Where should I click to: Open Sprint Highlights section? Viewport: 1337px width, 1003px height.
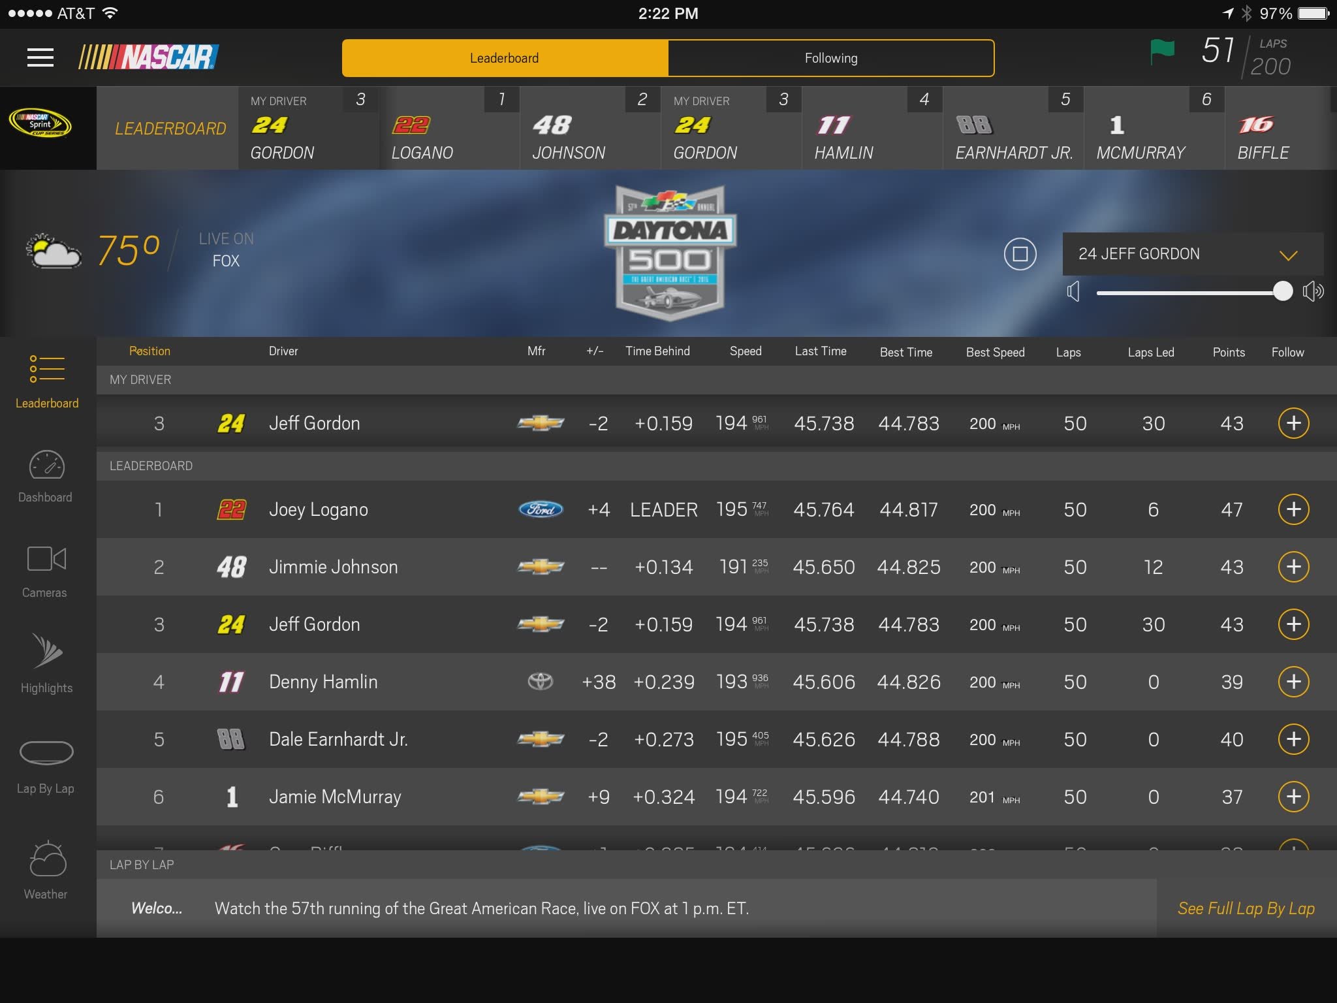[47, 663]
